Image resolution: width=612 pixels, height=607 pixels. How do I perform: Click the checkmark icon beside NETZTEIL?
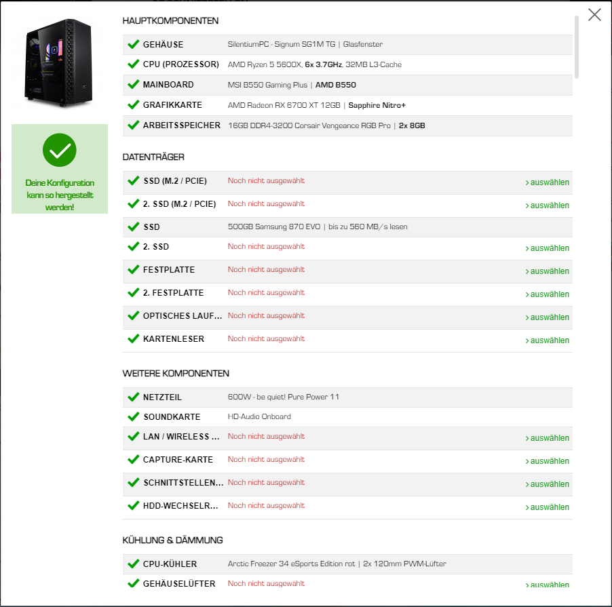tap(134, 397)
